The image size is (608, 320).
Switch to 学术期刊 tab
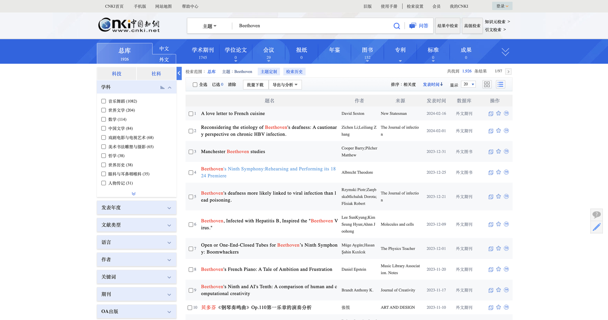pyautogui.click(x=203, y=53)
